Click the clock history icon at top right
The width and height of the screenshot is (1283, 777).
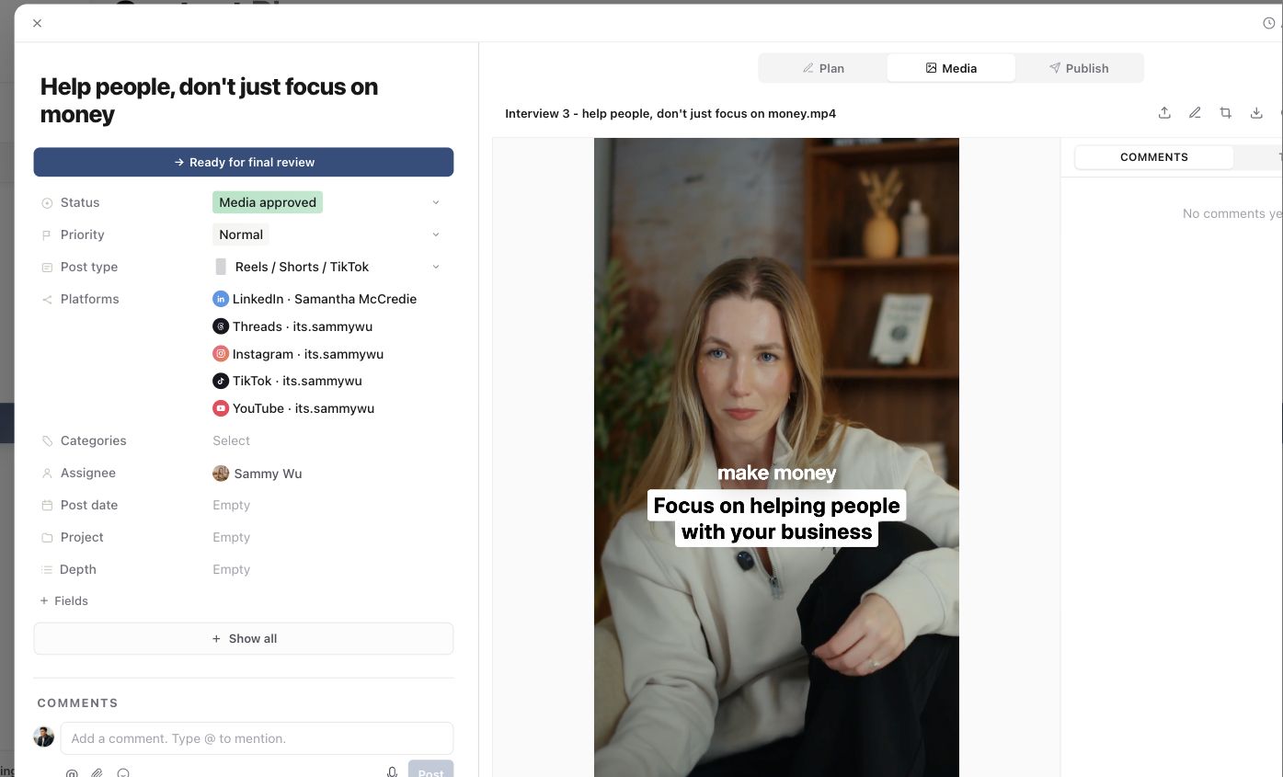tap(1269, 23)
